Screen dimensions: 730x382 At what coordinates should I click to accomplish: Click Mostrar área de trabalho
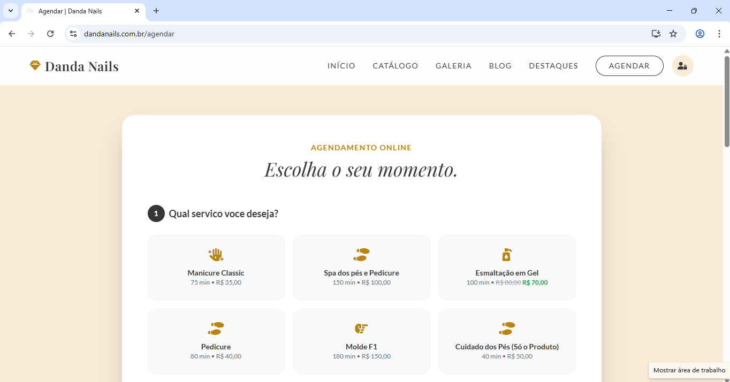pyautogui.click(x=689, y=370)
